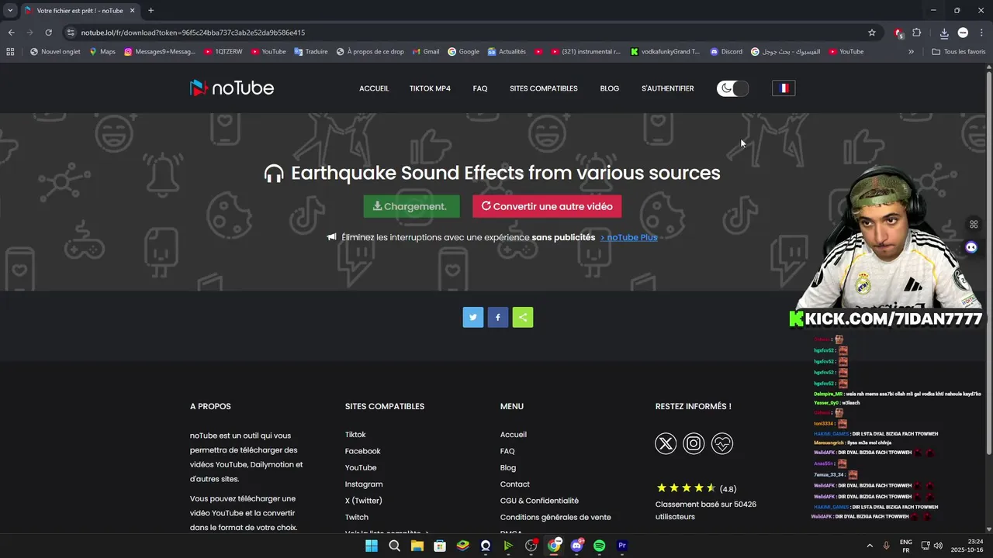Open Tous les favoris folder

(958, 52)
